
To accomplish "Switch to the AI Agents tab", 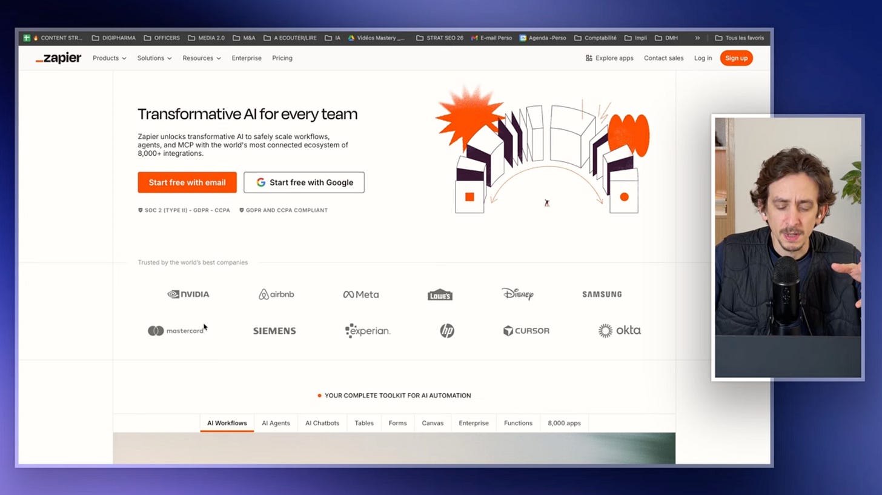I will [x=276, y=423].
